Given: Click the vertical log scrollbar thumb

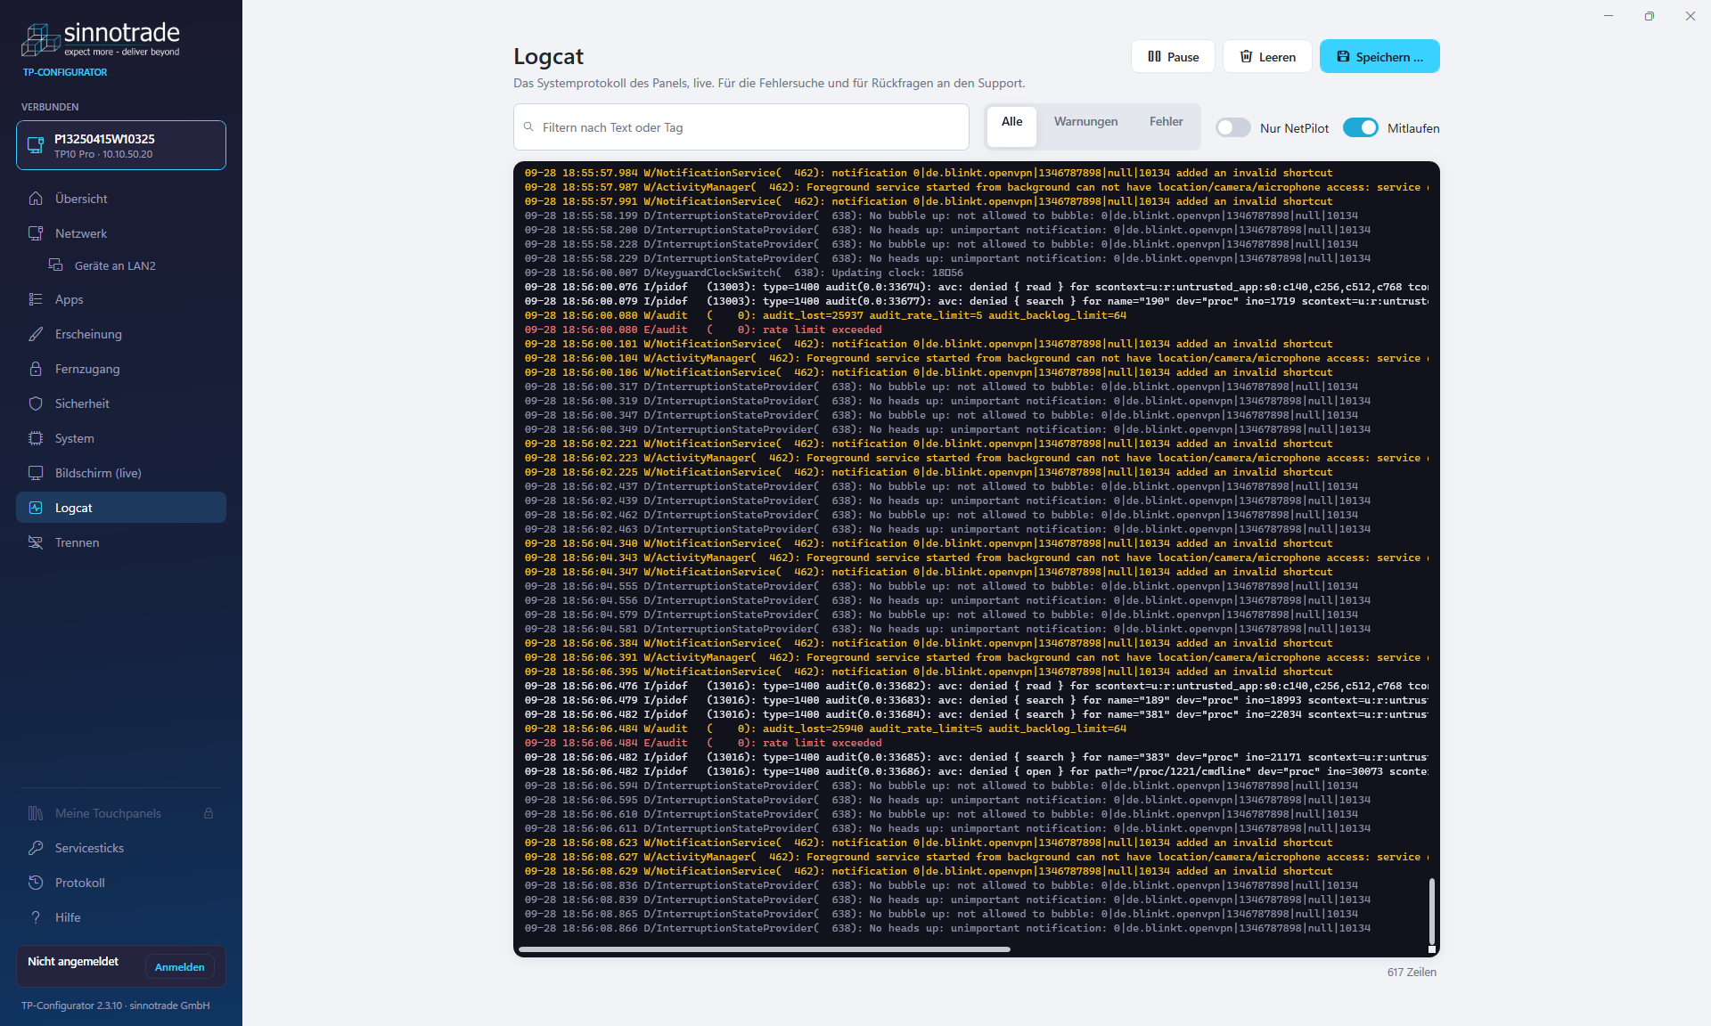Looking at the screenshot, I should (x=1431, y=912).
